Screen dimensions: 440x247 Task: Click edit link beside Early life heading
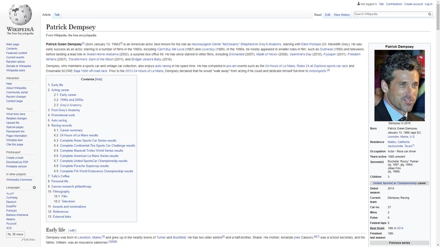(72, 231)
